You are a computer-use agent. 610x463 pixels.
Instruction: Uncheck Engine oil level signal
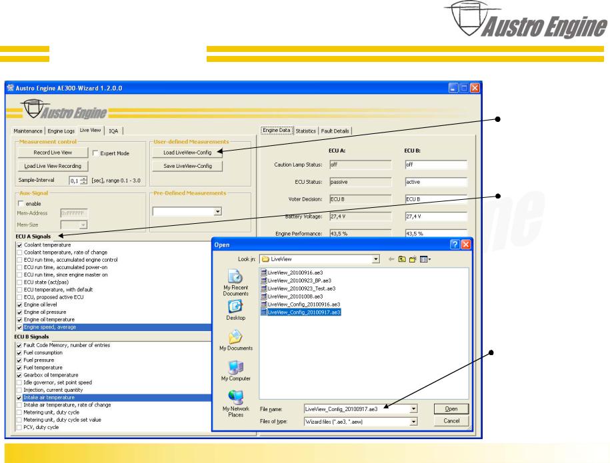(x=19, y=304)
